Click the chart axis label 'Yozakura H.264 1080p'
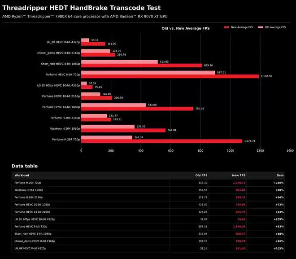Viewport: 296px width, 259px height. point(65,129)
